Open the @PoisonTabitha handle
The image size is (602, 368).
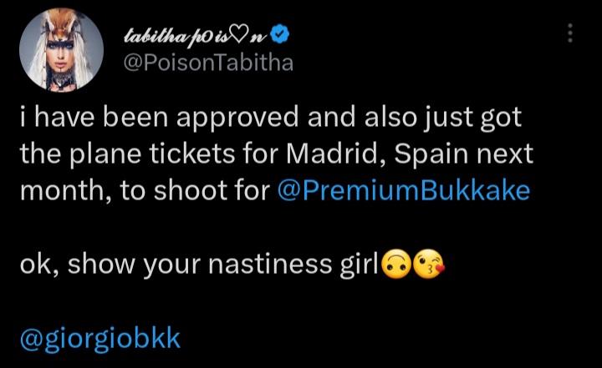[x=208, y=63]
